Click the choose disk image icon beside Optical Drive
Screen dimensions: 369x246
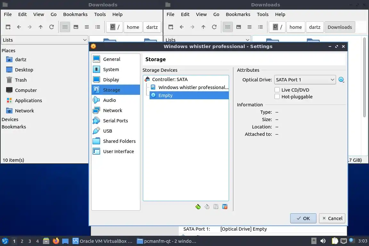[341, 80]
